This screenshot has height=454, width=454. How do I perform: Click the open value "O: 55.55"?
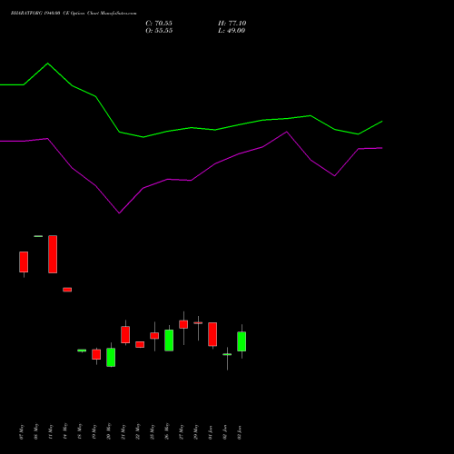[159, 31]
